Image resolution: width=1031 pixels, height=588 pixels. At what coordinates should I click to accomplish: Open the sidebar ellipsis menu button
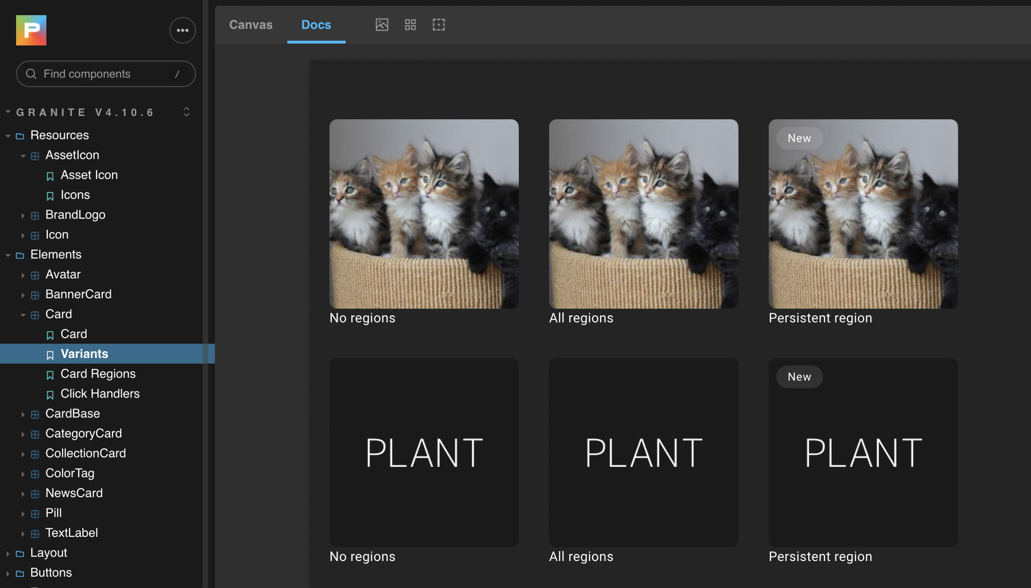tap(183, 30)
